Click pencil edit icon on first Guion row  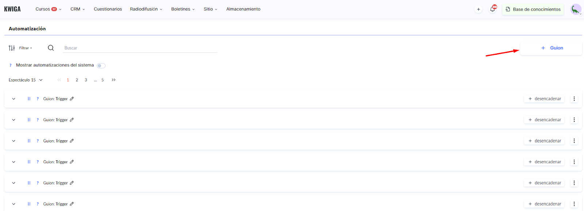(72, 99)
